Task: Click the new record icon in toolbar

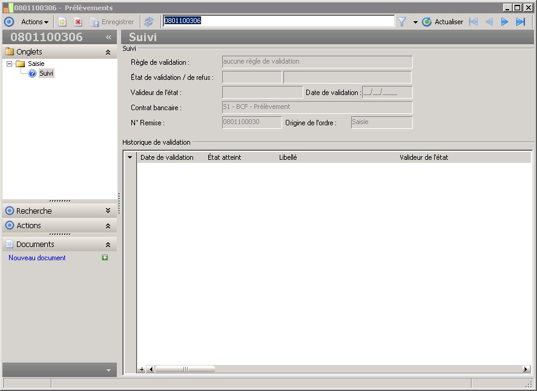Action: tap(62, 22)
